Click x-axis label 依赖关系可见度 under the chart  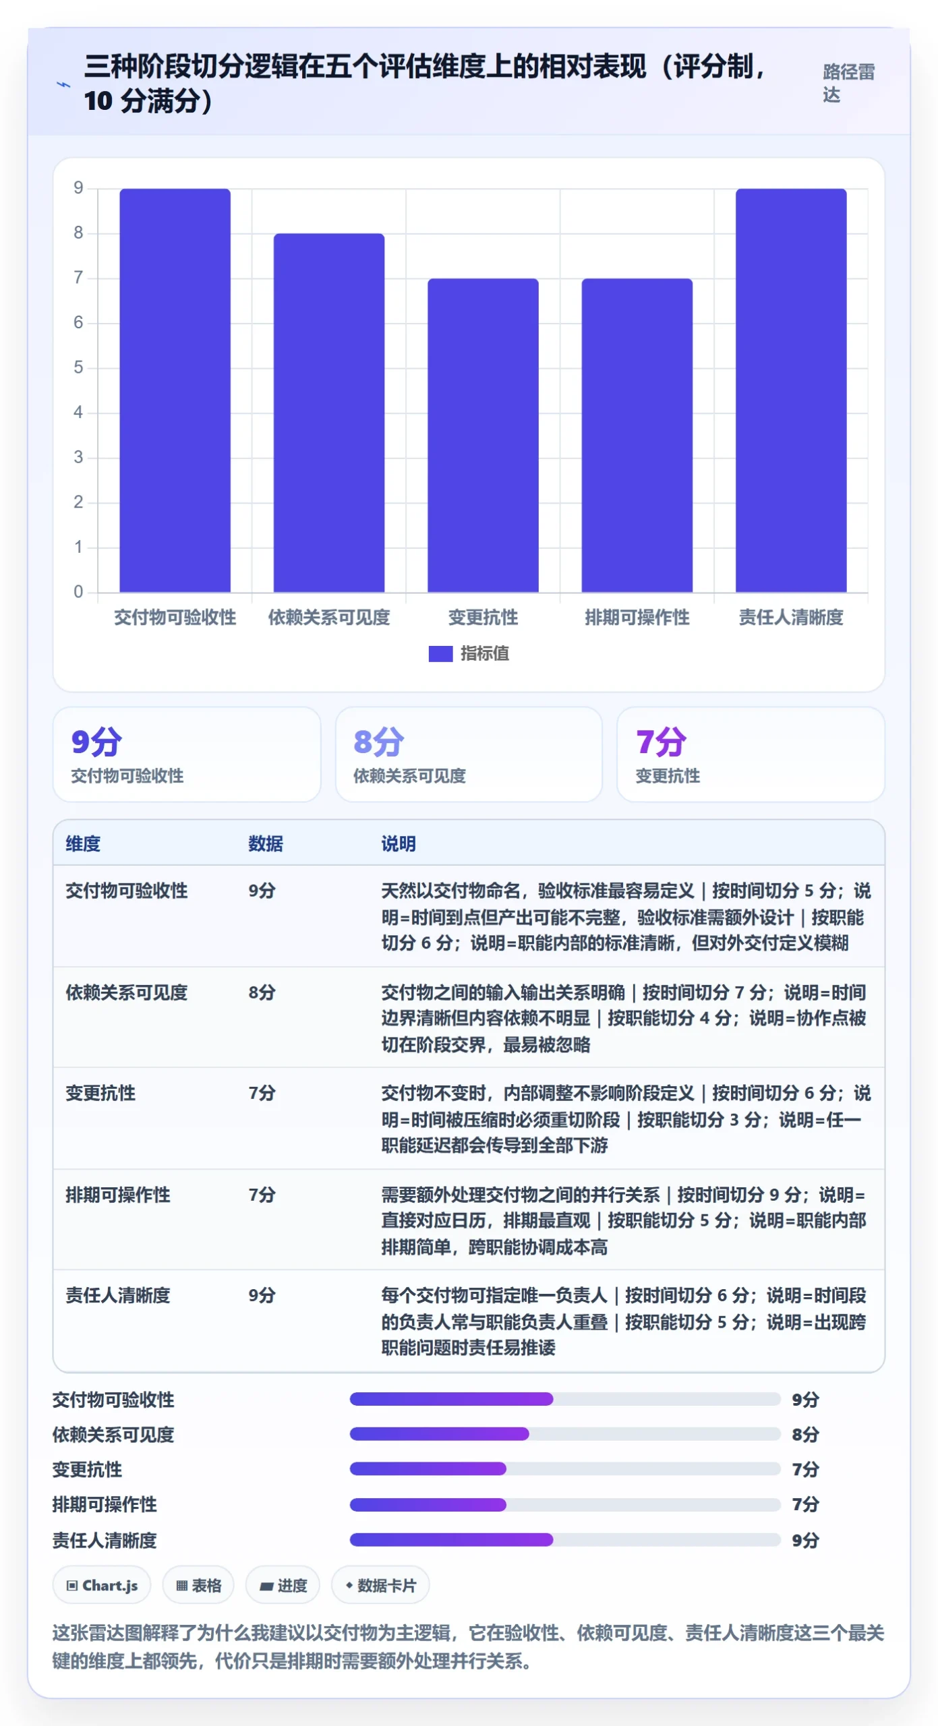[329, 617]
